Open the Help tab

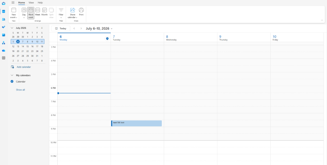coord(40,2)
